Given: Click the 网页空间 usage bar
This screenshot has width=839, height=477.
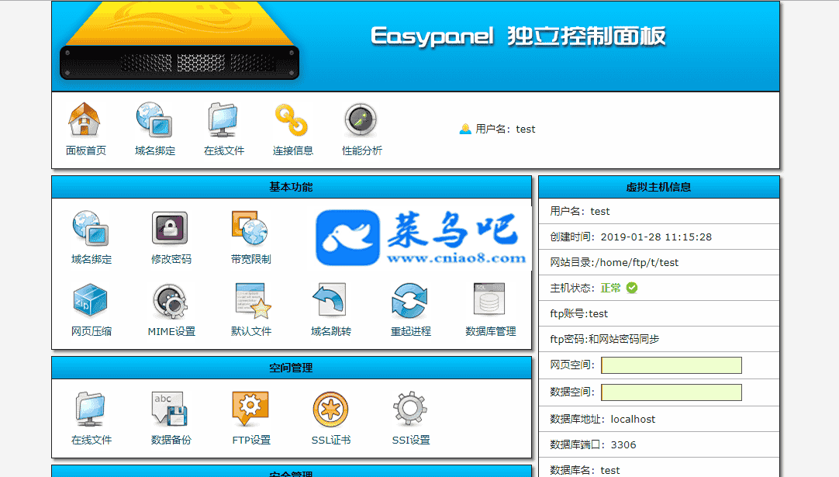Looking at the screenshot, I should pos(671,365).
